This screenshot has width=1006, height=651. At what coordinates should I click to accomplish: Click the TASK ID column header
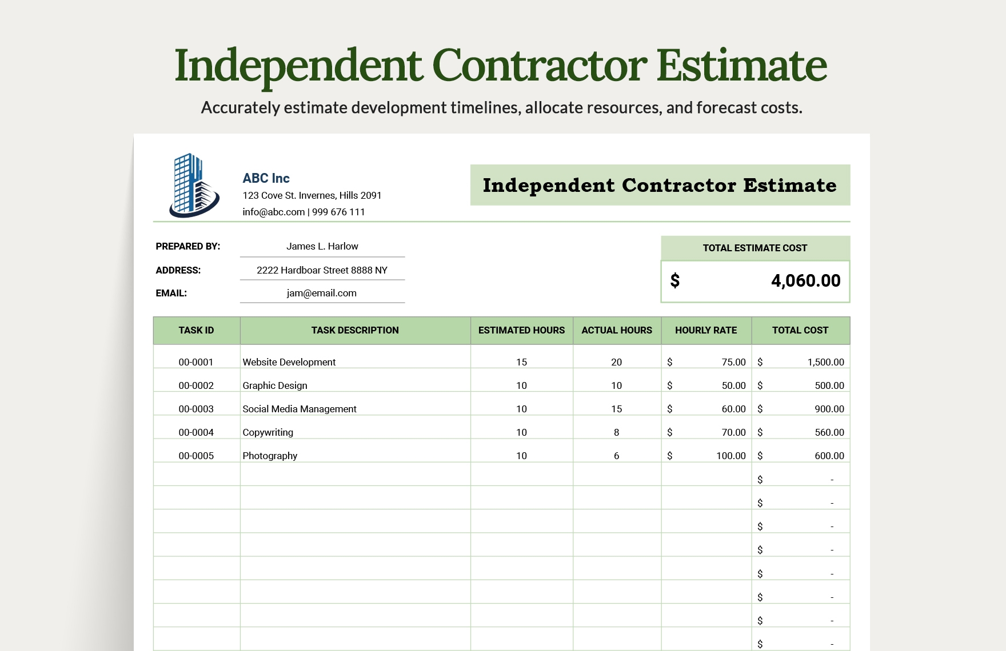(x=196, y=330)
